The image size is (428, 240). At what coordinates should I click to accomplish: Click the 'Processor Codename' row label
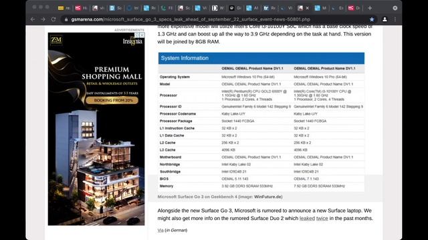pos(178,114)
